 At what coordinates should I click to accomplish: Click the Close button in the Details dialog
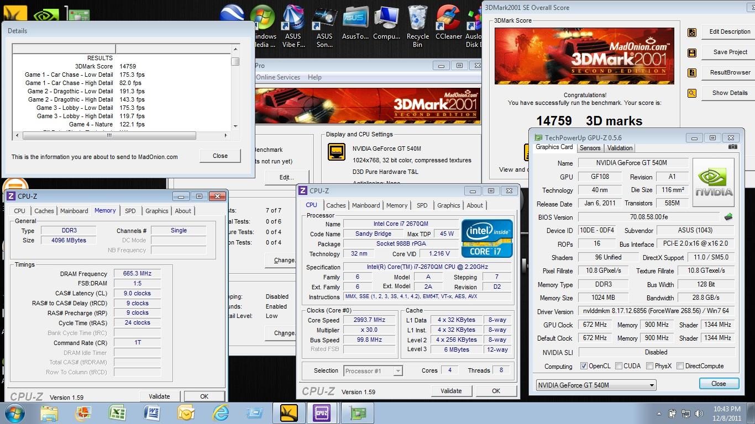point(220,156)
